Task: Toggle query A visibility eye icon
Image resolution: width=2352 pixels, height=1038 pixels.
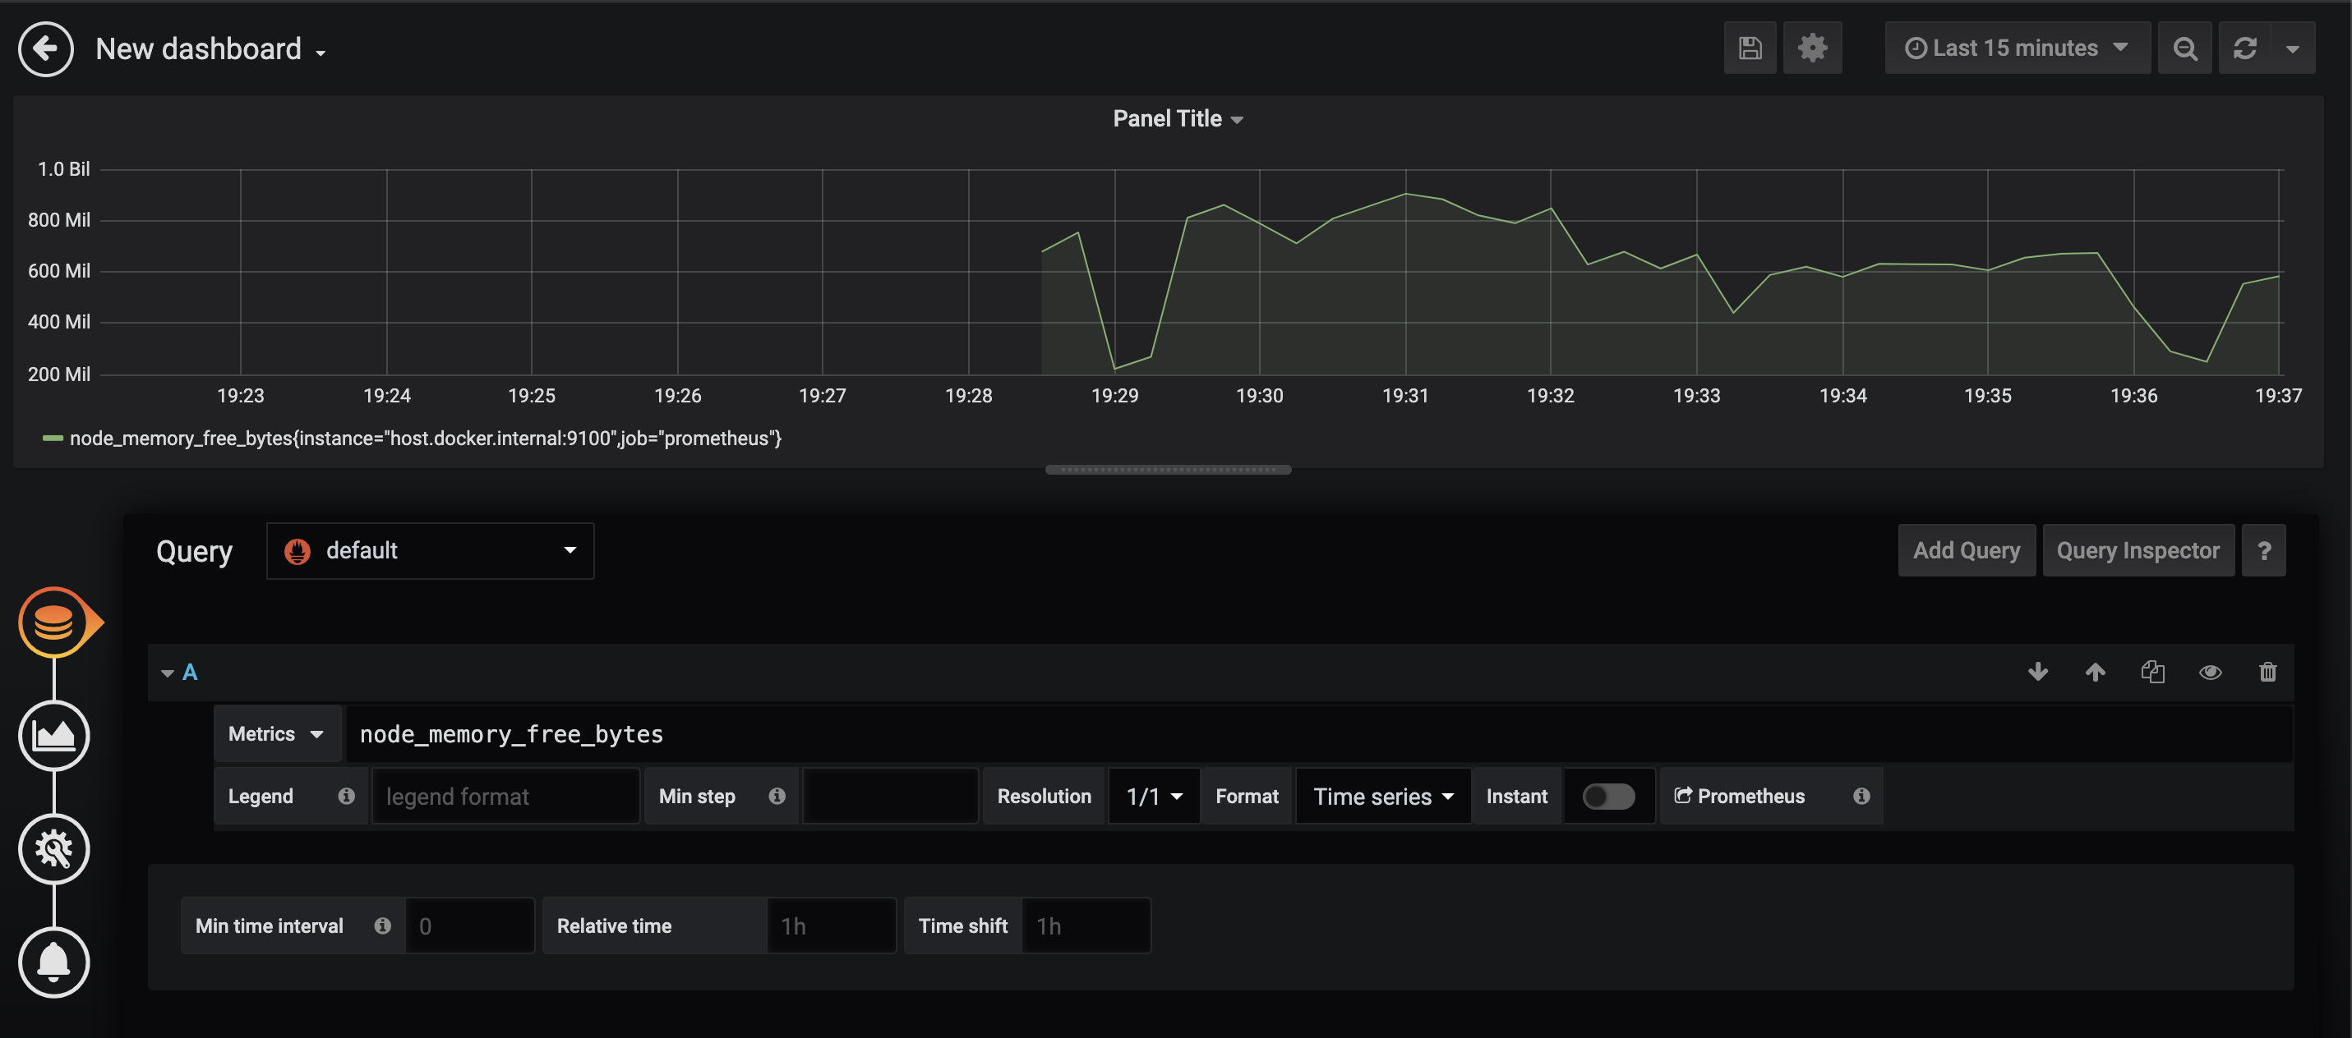Action: (x=2210, y=673)
